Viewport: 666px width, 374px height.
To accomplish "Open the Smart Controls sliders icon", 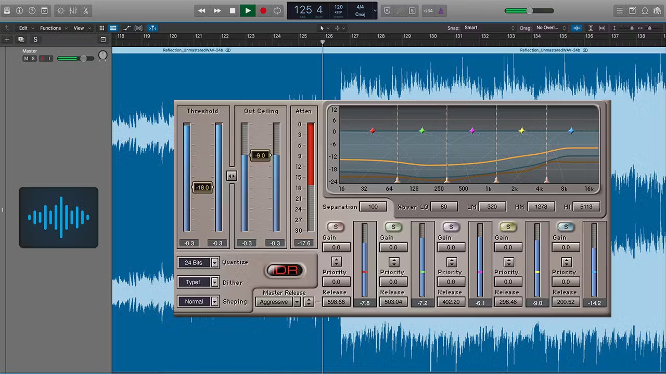I will (73, 10).
